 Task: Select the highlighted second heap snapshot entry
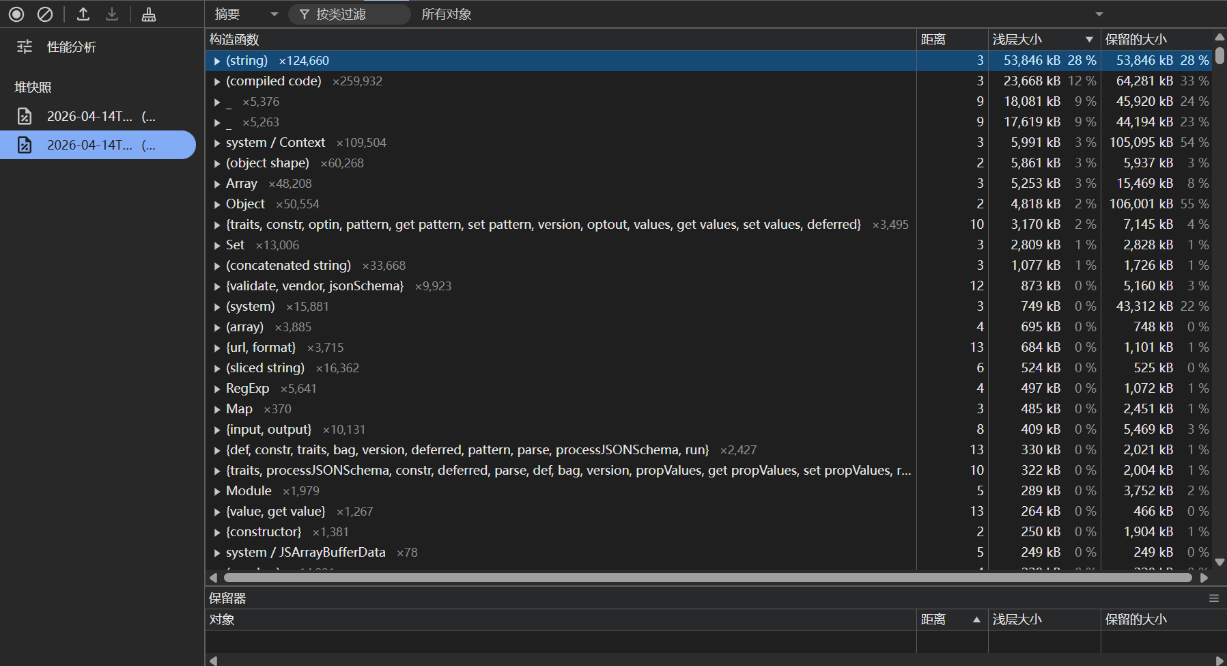click(98, 145)
